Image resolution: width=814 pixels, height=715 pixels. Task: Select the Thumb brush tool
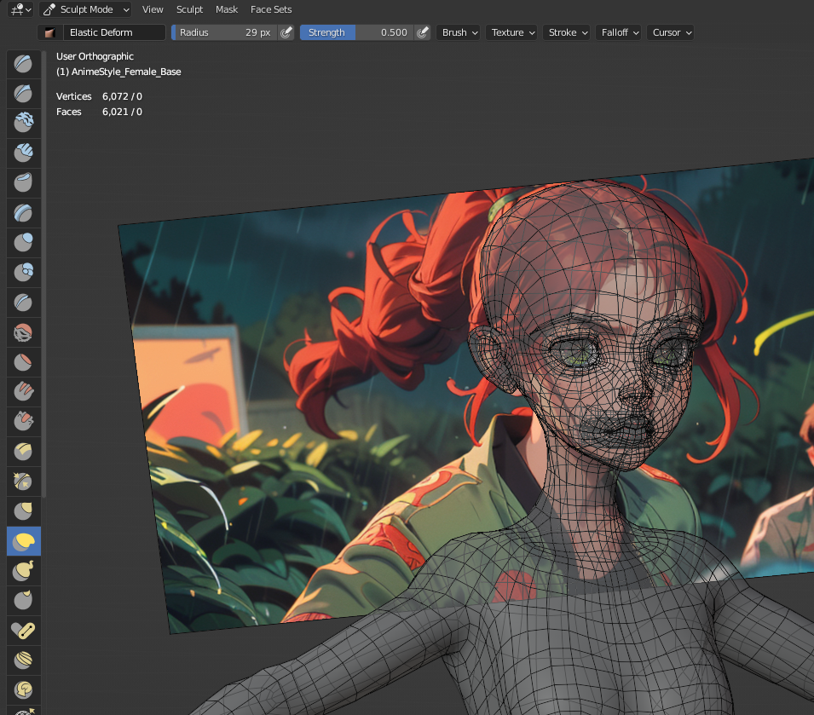click(x=23, y=600)
